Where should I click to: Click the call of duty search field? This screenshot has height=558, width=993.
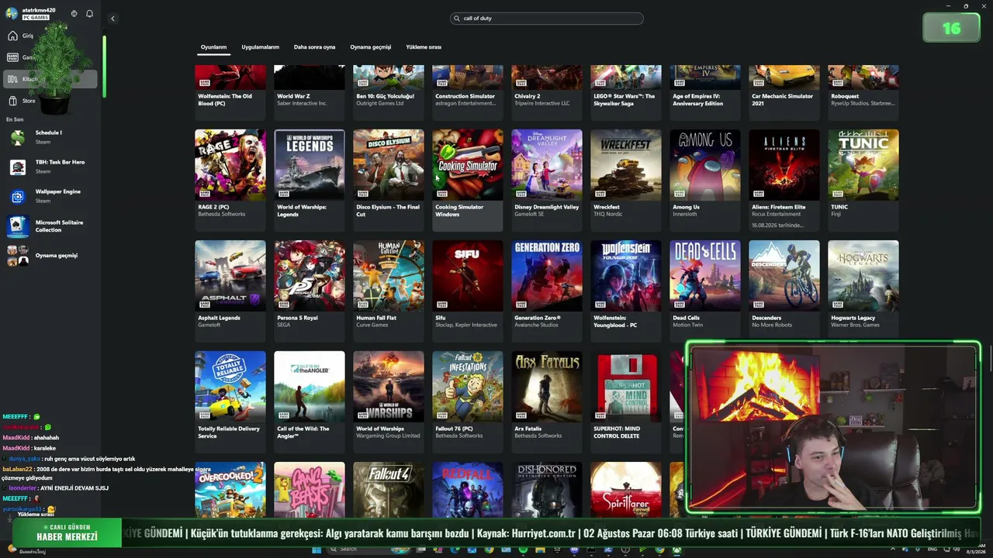click(x=547, y=18)
